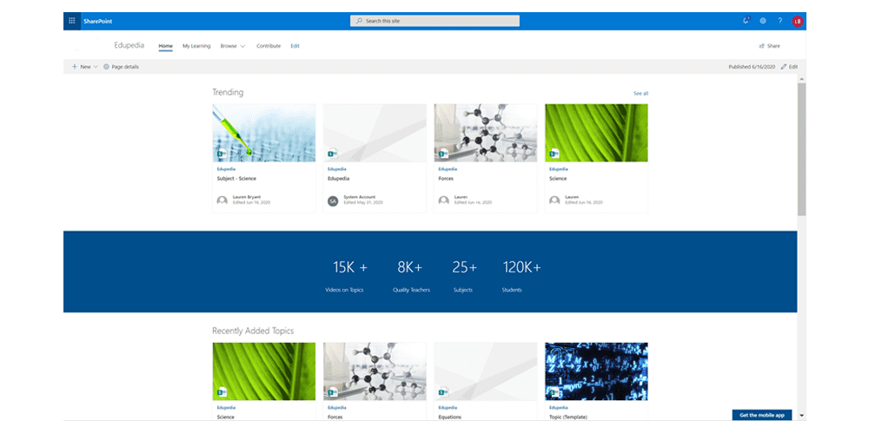The height and width of the screenshot is (434, 869).
Task: Click Lauren Bryant author name
Action: pyautogui.click(x=247, y=197)
